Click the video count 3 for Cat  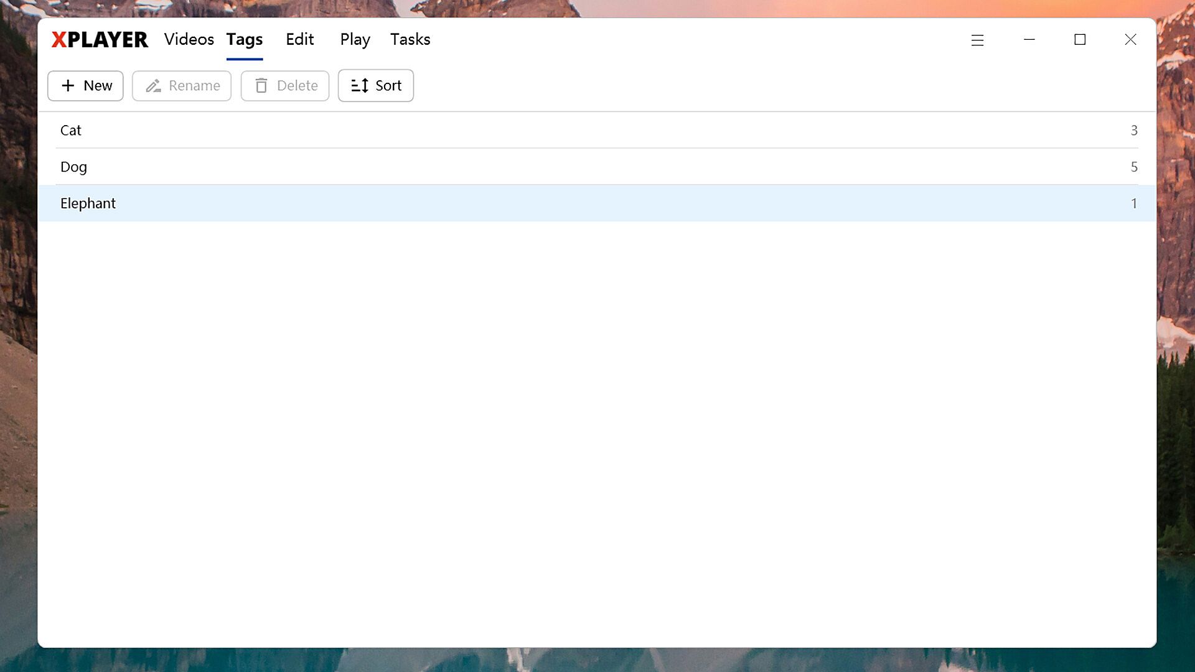(x=1133, y=130)
